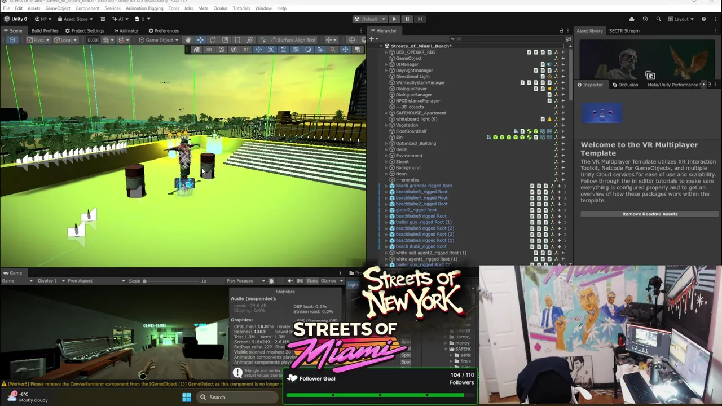Click the help question mark icon in toolbar
This screenshot has width=722, height=406.
[x=703, y=19]
